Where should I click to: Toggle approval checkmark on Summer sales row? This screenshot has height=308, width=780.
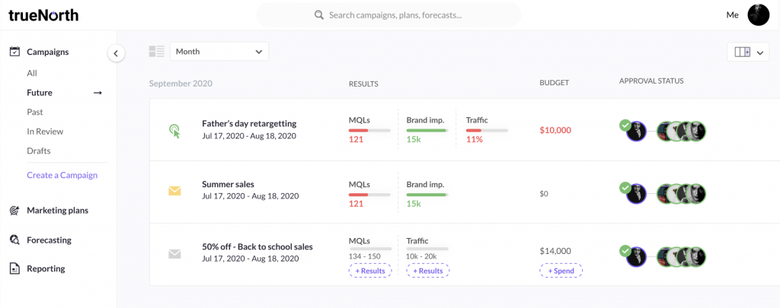pyautogui.click(x=625, y=187)
